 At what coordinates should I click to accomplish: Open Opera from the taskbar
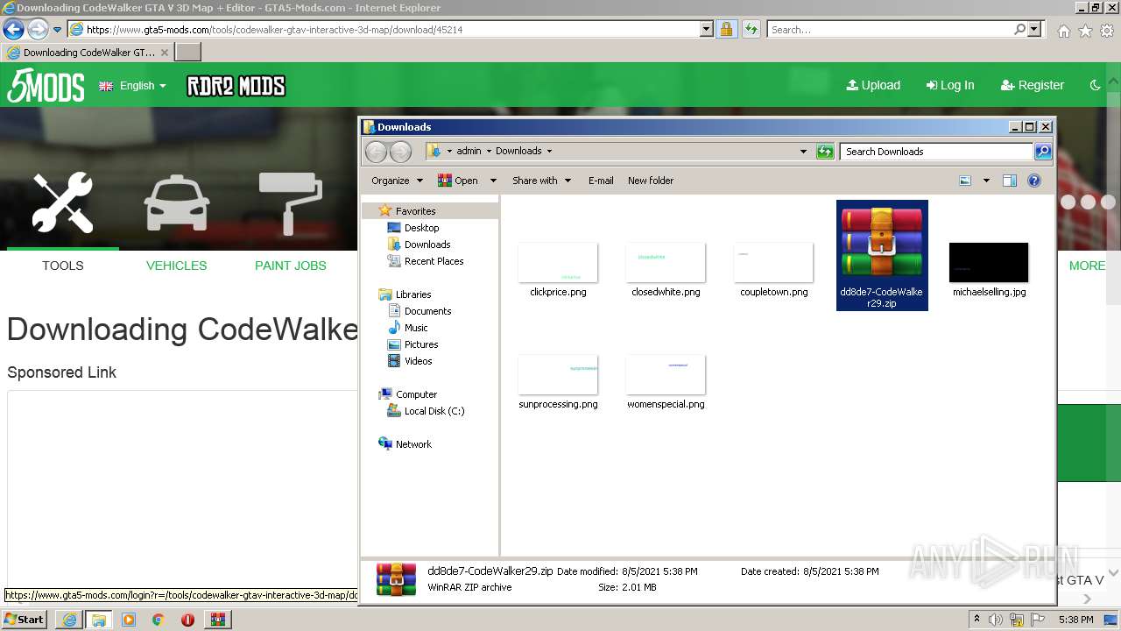click(187, 620)
